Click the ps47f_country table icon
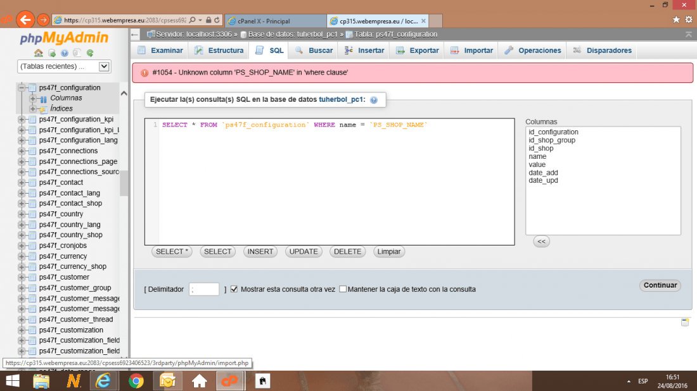The width and height of the screenshot is (697, 391). click(32, 214)
